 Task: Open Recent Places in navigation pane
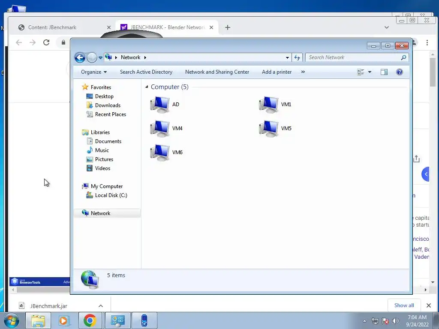coord(110,114)
